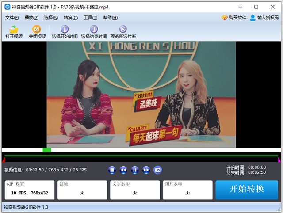
Task: Maximize the application window
Action: click(256, 7)
